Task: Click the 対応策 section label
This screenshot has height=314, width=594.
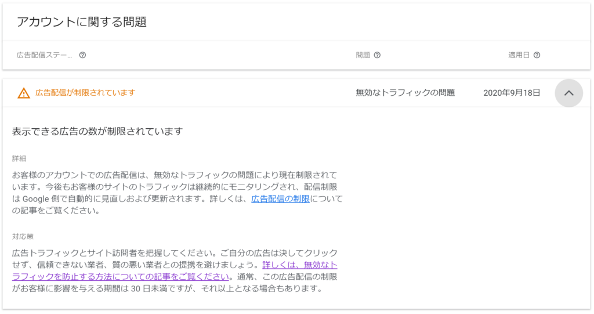Action: click(23, 236)
